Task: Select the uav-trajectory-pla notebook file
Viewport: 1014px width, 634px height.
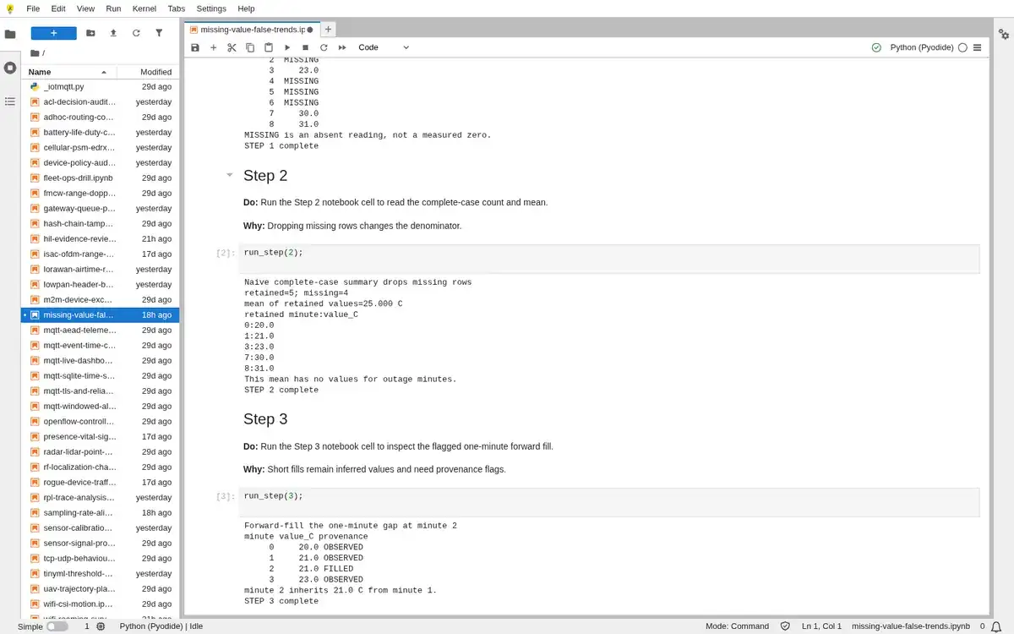Action: coord(100,589)
